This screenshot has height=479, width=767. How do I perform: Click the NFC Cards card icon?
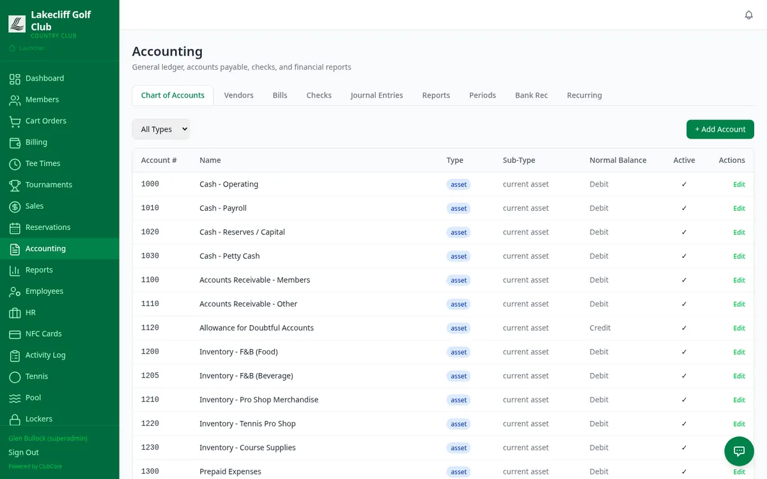[15, 334]
